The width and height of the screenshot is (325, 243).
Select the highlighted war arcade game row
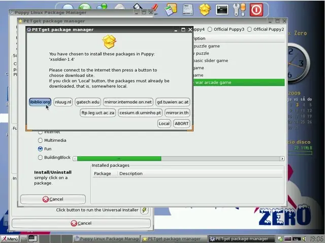pos(239,83)
